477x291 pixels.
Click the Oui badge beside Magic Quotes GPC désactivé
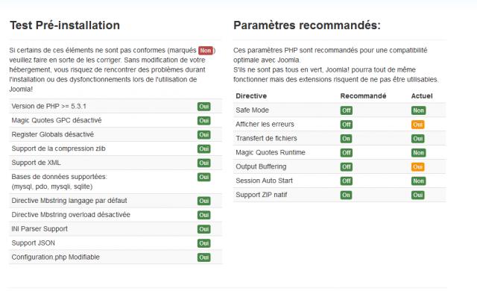[203, 121]
